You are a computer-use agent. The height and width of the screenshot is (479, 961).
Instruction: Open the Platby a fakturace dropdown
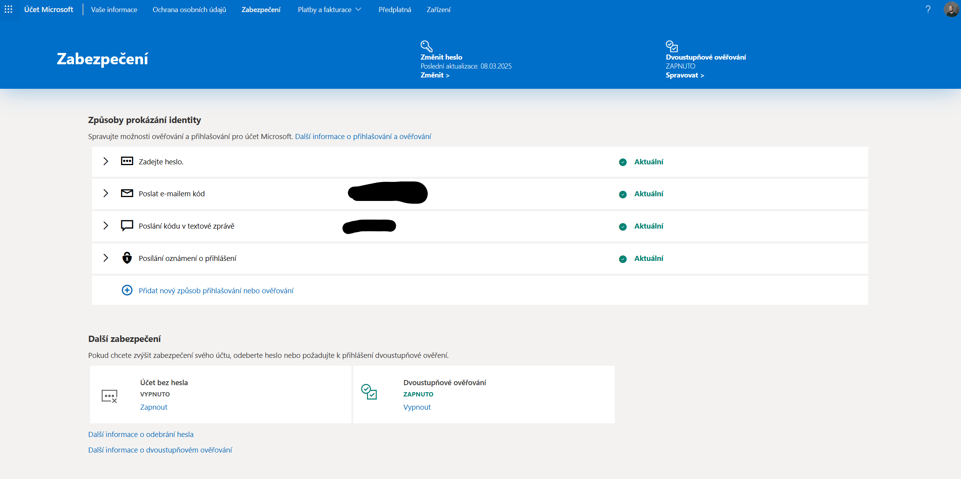[330, 9]
